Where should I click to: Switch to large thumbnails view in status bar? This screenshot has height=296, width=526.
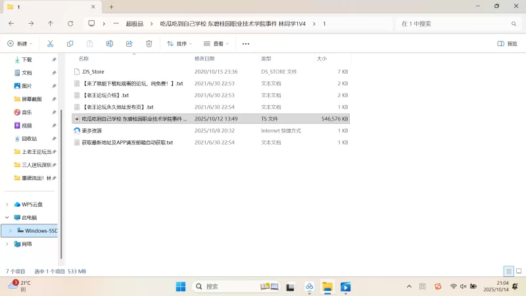(518, 271)
